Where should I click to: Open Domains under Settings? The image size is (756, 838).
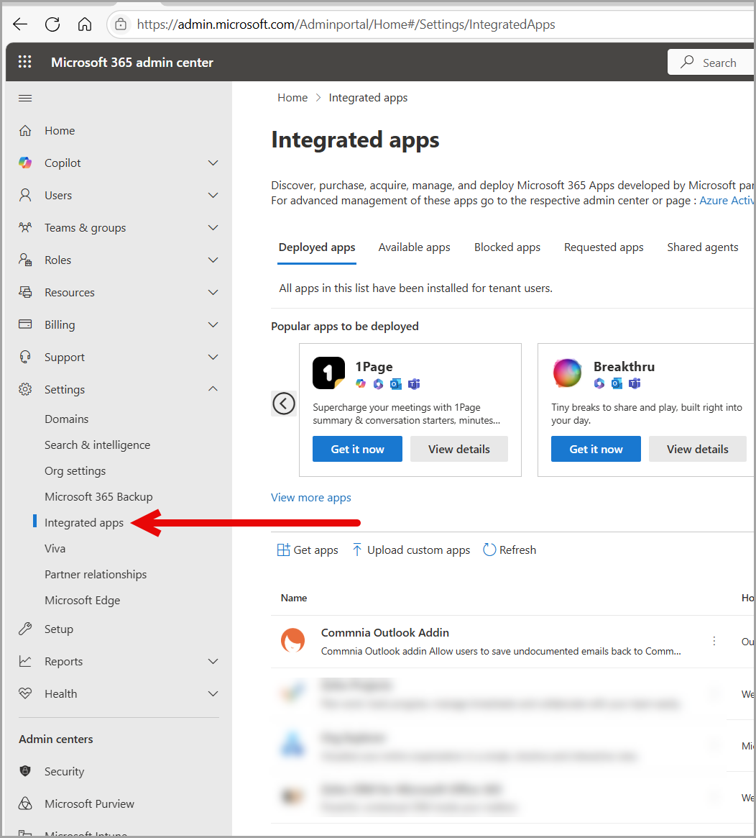pos(67,419)
